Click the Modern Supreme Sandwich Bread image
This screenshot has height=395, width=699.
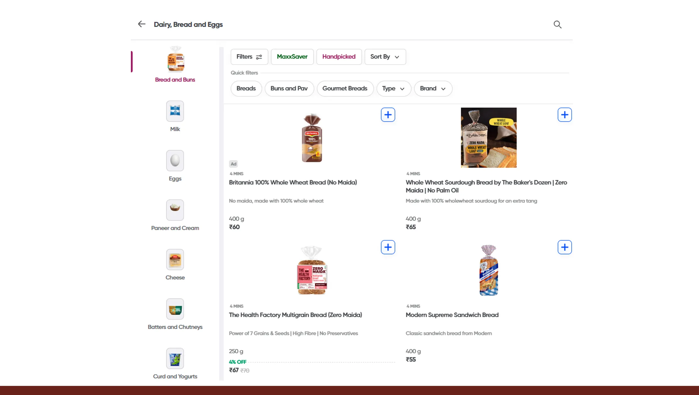coord(488,270)
